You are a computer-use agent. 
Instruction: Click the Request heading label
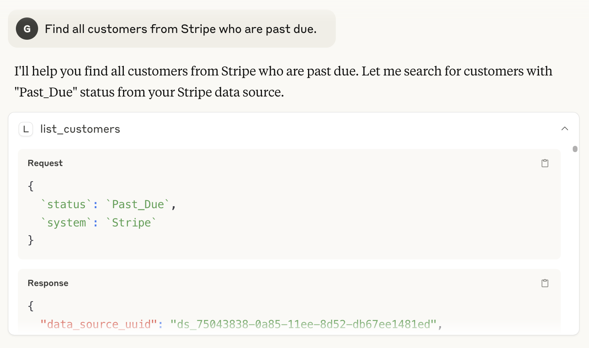[45, 163]
